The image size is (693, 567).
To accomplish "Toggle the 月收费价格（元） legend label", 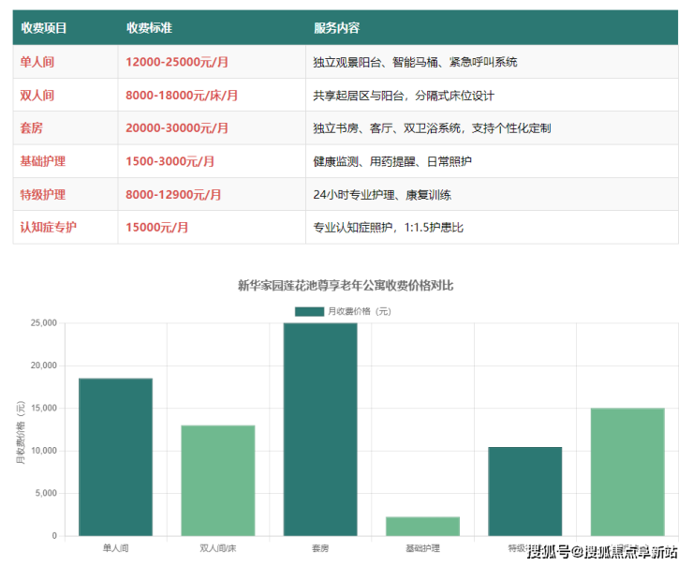I will (359, 311).
